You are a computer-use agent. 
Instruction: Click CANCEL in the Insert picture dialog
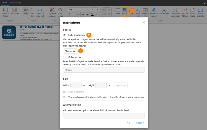pos(140,123)
